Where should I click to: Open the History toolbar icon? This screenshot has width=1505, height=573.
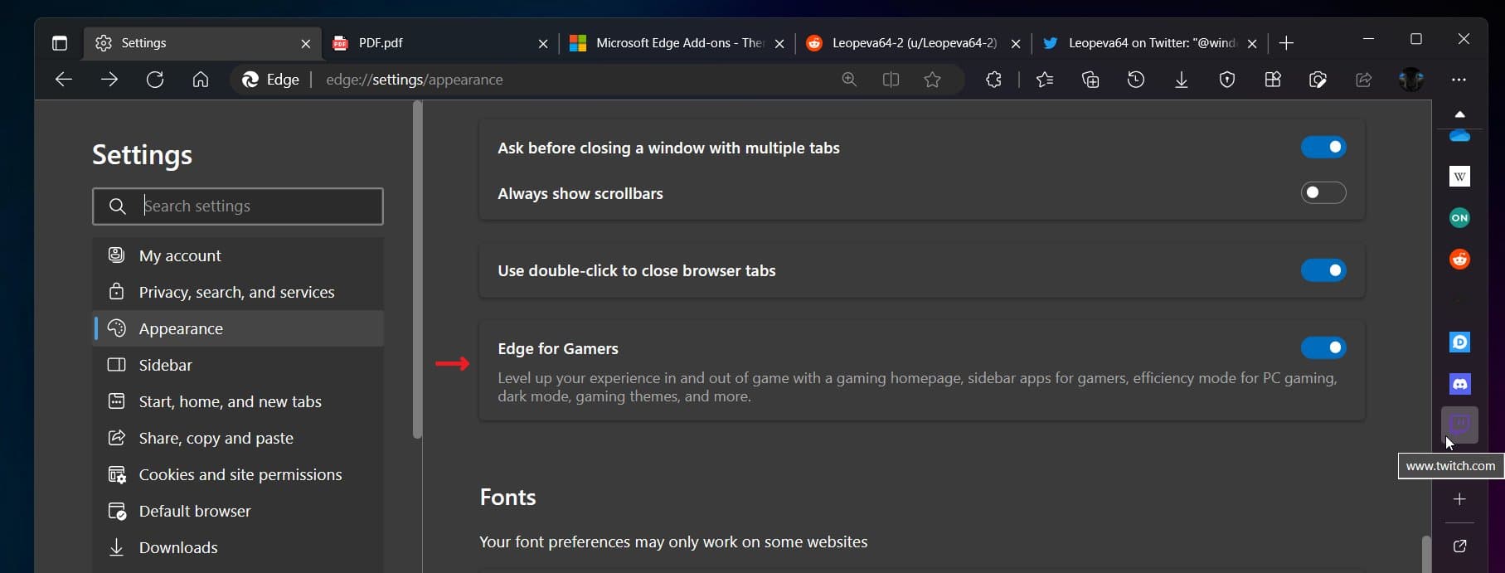point(1136,80)
